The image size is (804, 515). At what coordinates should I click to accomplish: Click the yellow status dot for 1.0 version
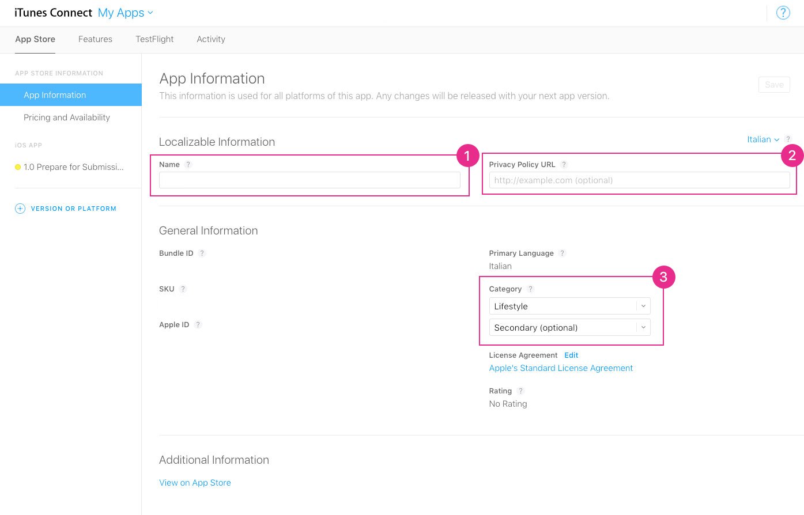[x=18, y=167]
